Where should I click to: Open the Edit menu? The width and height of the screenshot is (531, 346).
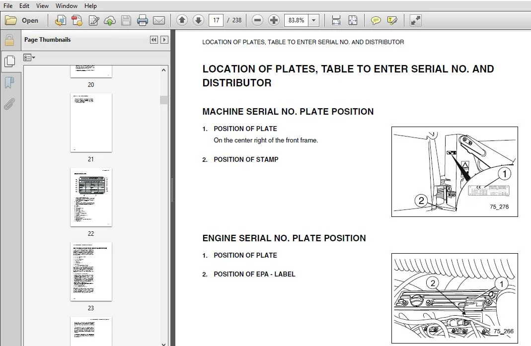[x=24, y=6]
